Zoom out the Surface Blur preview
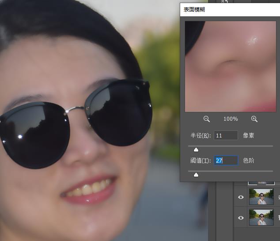Image resolution: width=280 pixels, height=241 pixels. tap(206, 119)
